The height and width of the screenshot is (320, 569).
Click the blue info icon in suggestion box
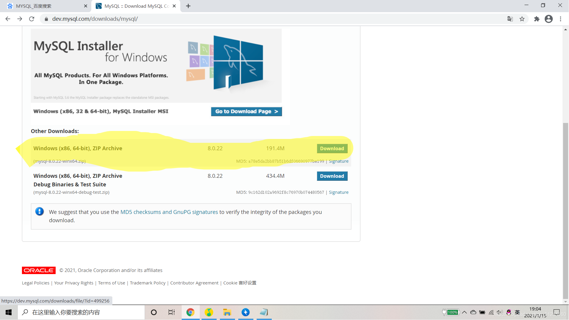[39, 211]
